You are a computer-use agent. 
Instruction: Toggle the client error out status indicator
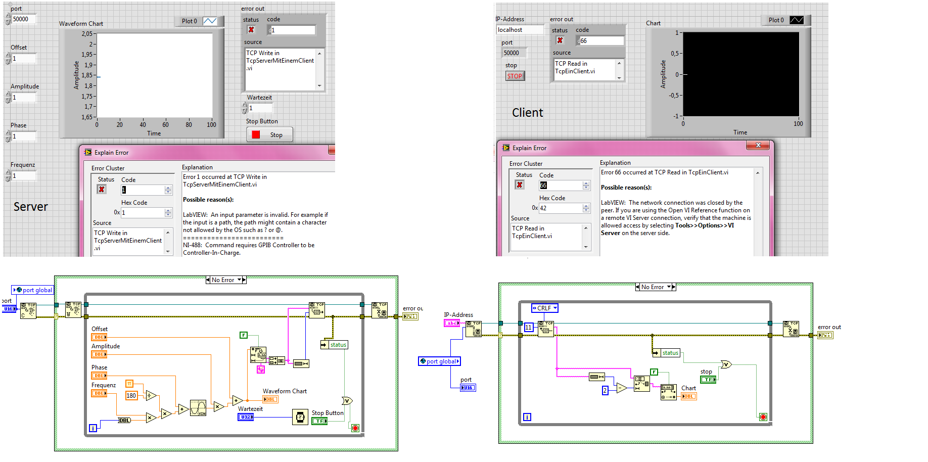(x=560, y=40)
